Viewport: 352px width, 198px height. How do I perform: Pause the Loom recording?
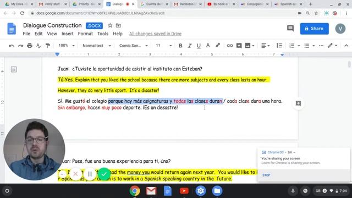click(90, 174)
